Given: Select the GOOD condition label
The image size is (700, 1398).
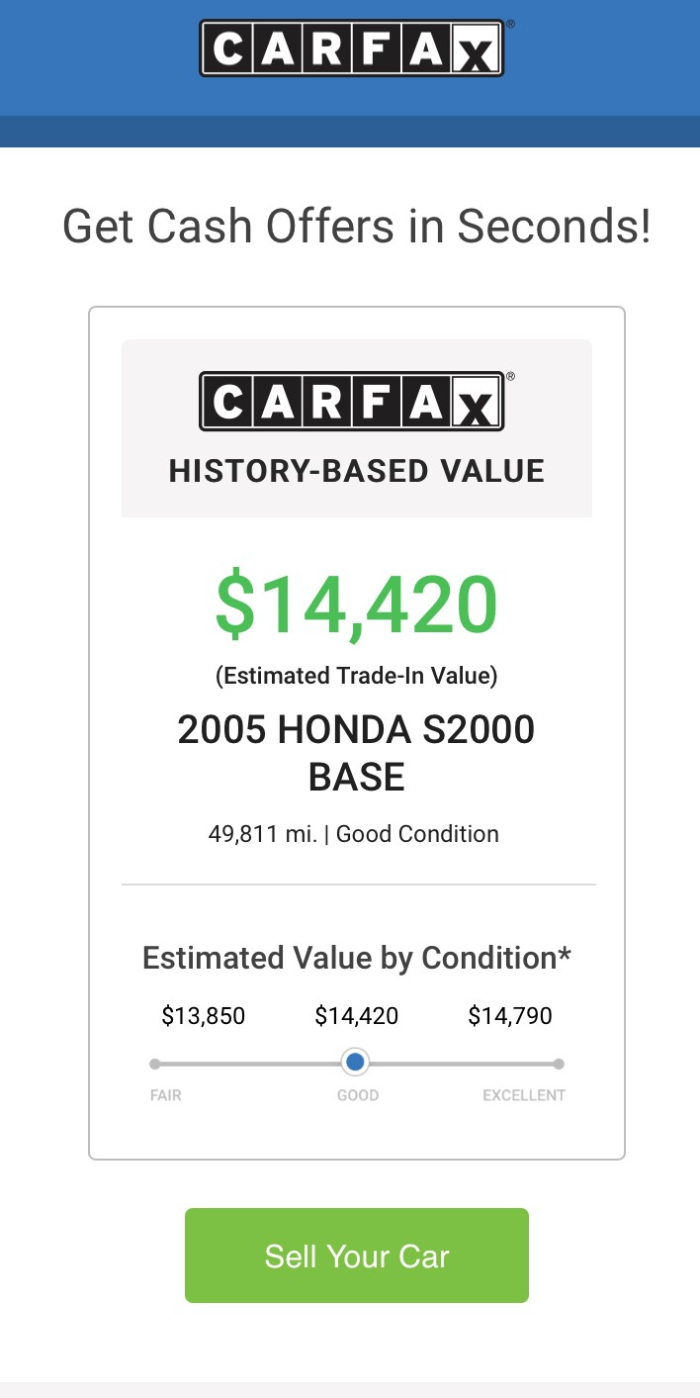Looking at the screenshot, I should click(357, 1095).
